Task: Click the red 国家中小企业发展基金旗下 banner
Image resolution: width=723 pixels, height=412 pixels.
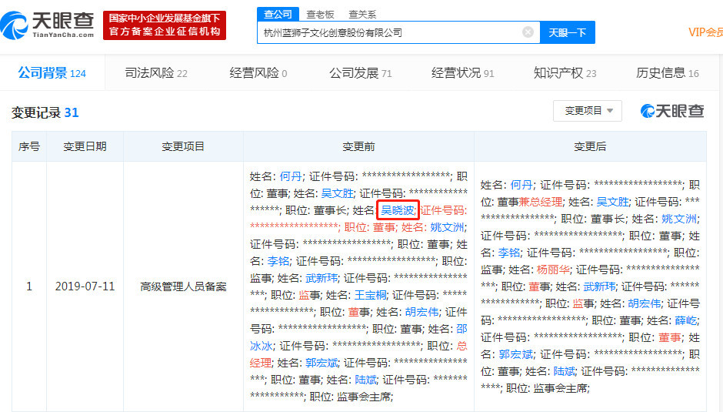Action: [165, 25]
